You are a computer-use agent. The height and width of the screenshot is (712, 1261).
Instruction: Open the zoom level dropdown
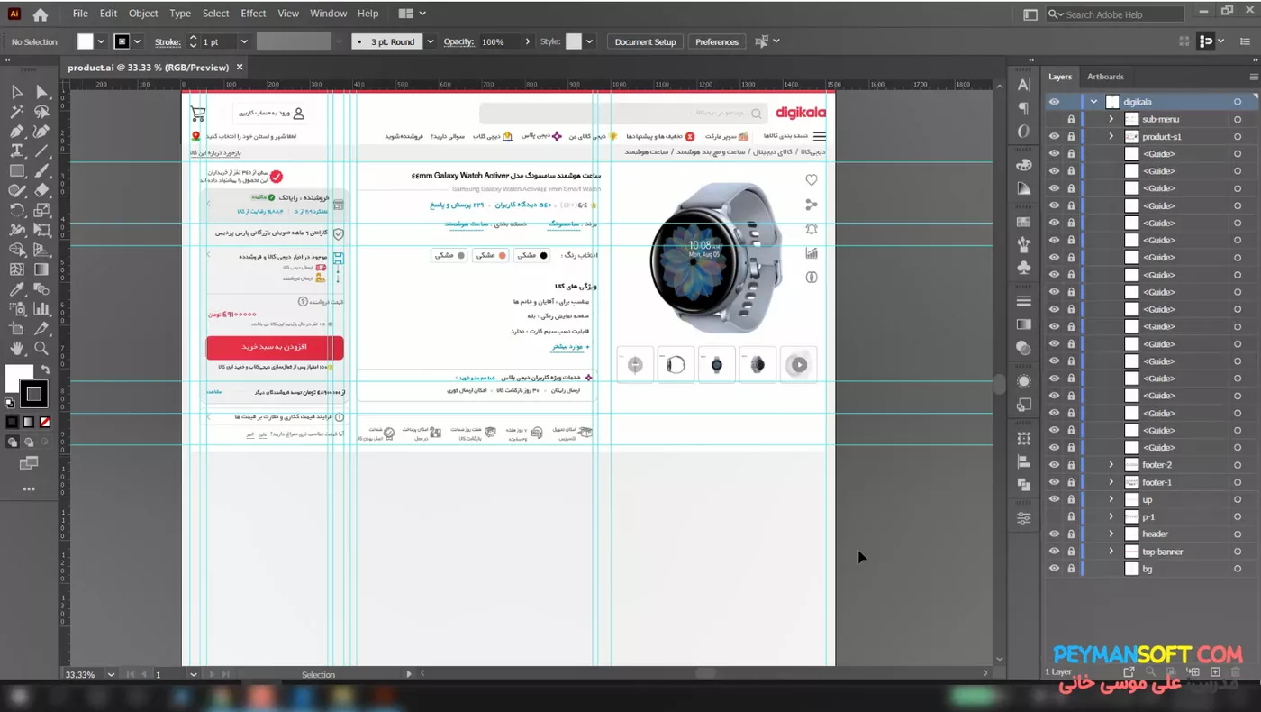coord(112,674)
